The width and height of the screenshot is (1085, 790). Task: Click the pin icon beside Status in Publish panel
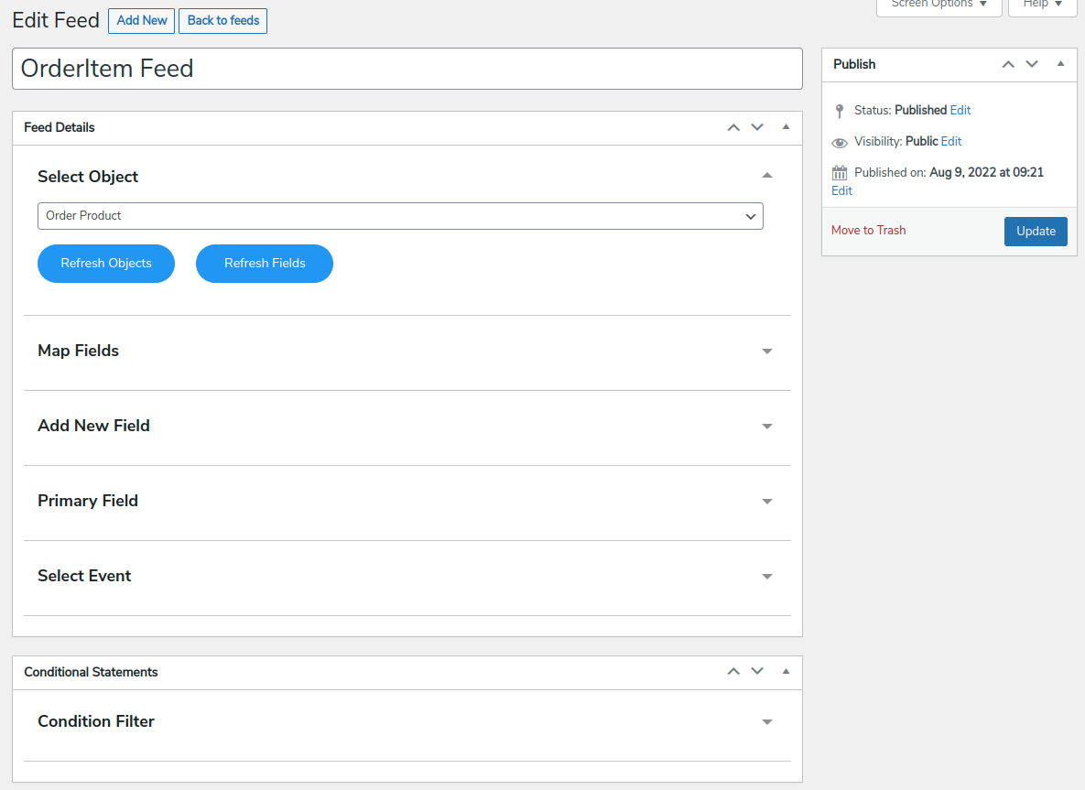pyautogui.click(x=840, y=110)
